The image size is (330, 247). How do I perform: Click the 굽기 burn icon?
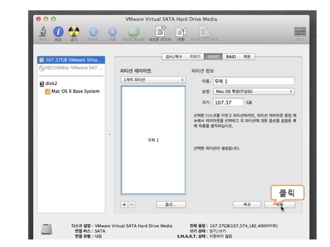tap(73, 32)
